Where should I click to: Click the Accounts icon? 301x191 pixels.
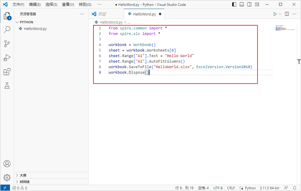coord(7,164)
